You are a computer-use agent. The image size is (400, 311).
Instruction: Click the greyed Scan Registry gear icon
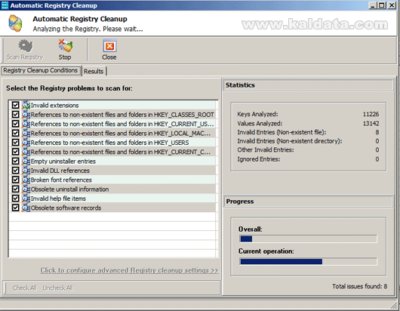[x=25, y=46]
